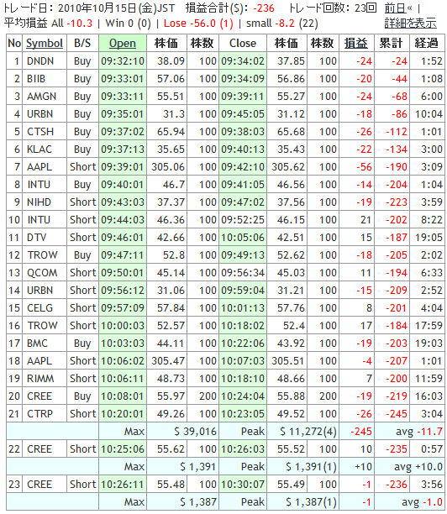This screenshot has height=514, width=447.
Task: Select the close price 305.51 for AAPL
Action: pyautogui.click(x=288, y=361)
